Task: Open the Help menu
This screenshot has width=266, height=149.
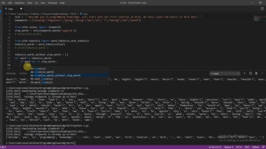Action: pyautogui.click(x=62, y=3)
